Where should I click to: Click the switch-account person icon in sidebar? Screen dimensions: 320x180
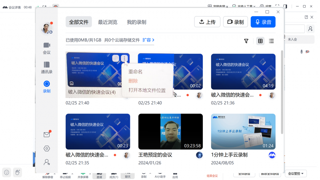(47, 162)
